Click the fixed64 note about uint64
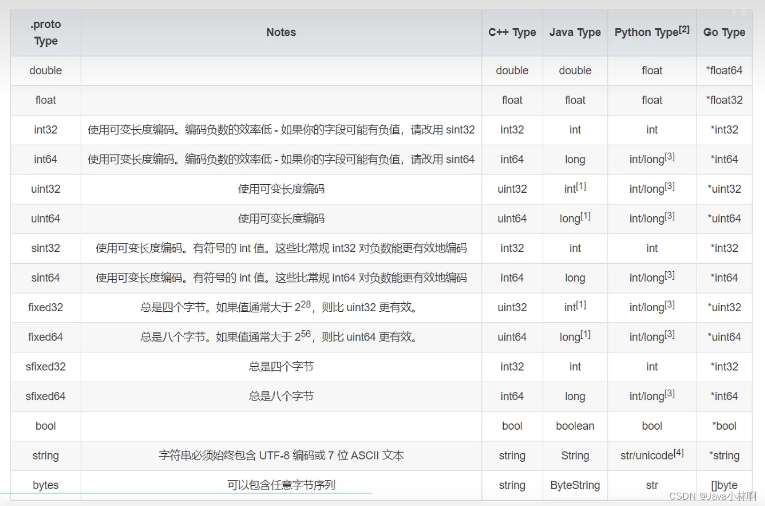Screen dimensions: 765x506 click(x=281, y=337)
